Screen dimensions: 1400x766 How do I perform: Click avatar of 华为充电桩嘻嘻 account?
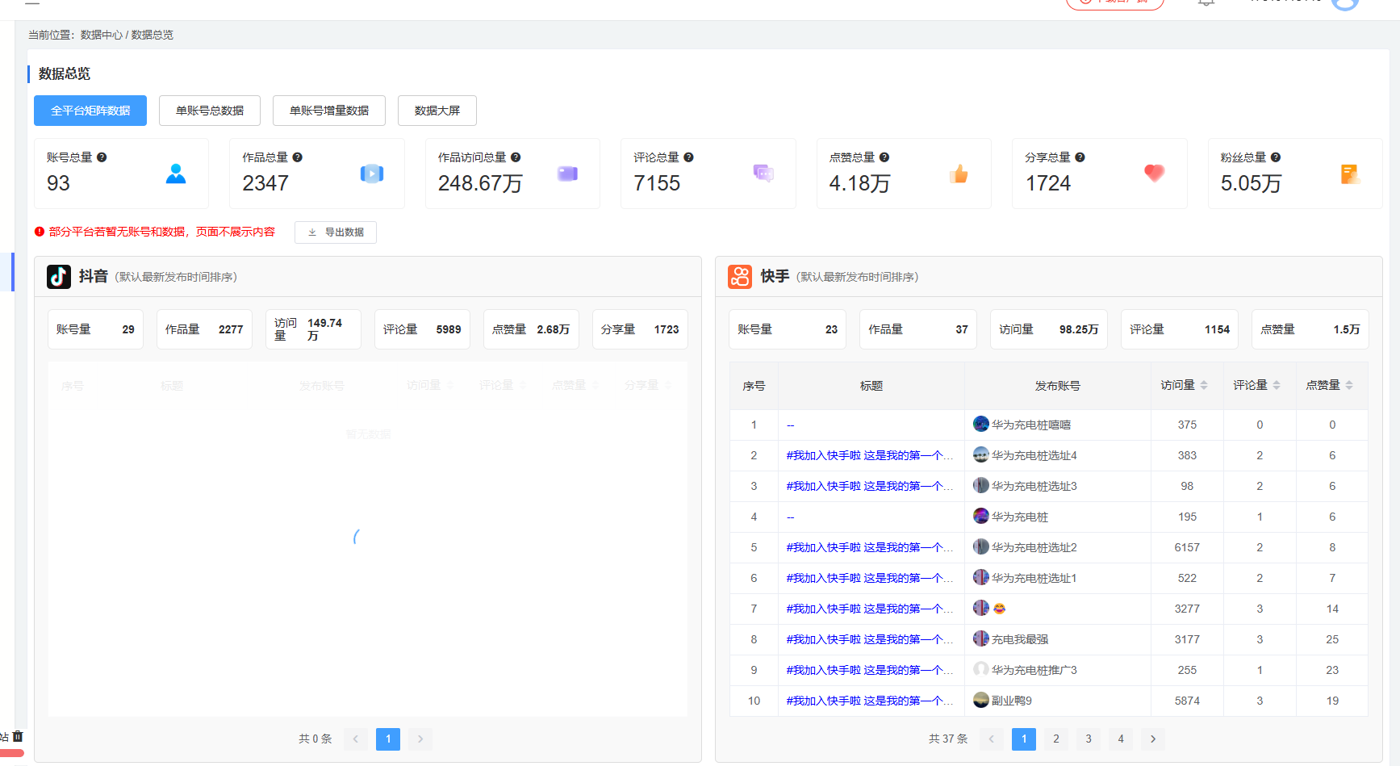(x=980, y=425)
